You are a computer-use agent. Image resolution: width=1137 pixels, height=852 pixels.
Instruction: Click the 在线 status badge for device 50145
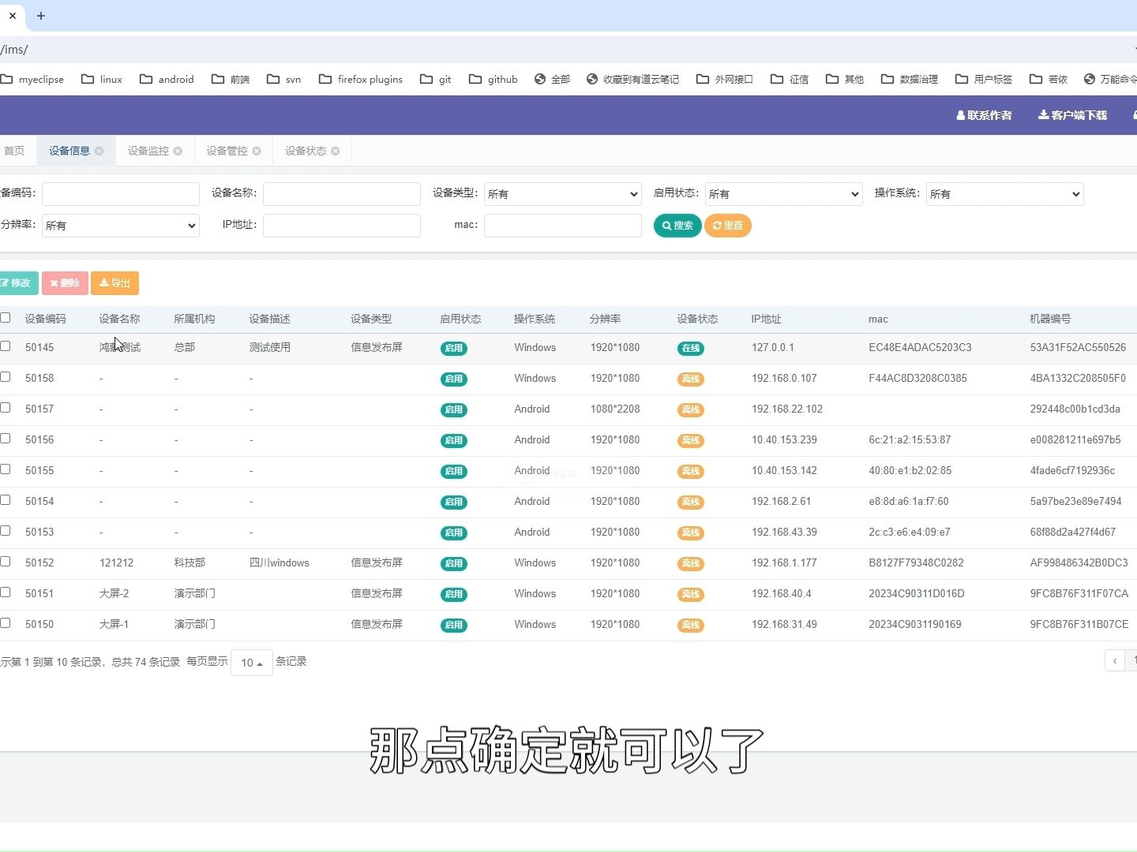coord(690,348)
